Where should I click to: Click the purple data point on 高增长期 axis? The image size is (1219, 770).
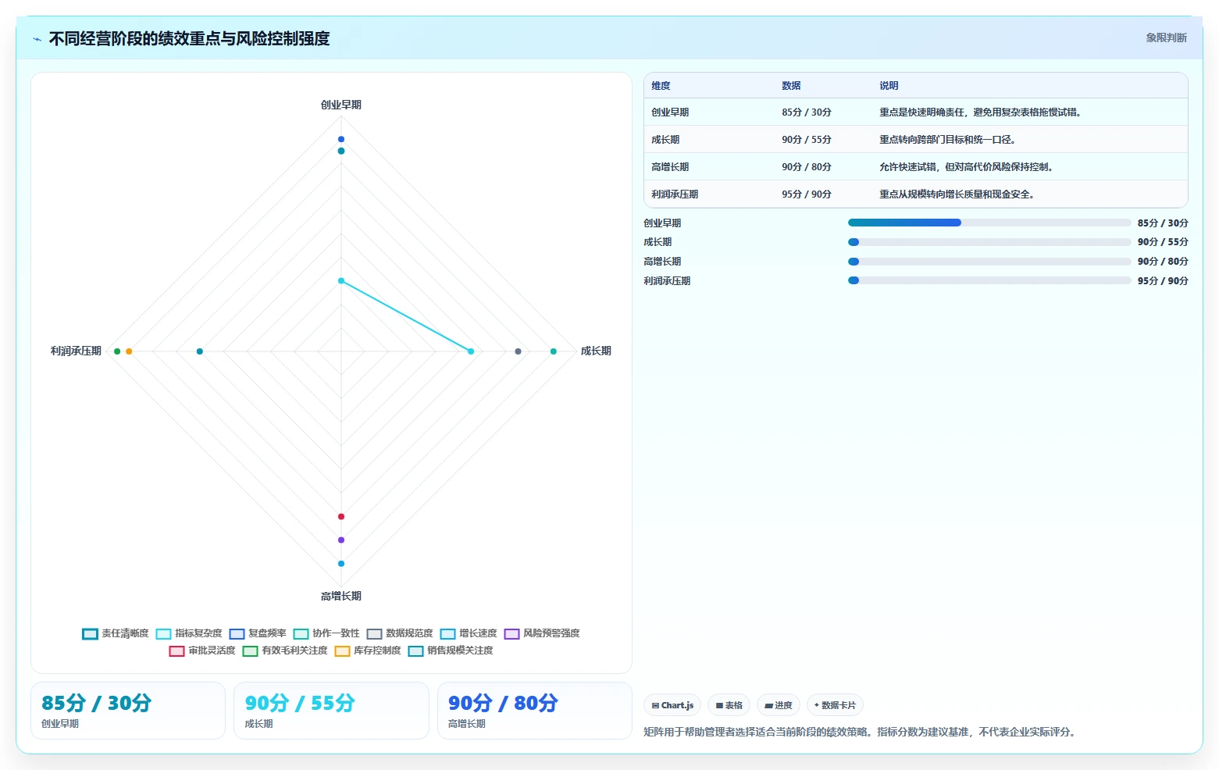click(341, 540)
